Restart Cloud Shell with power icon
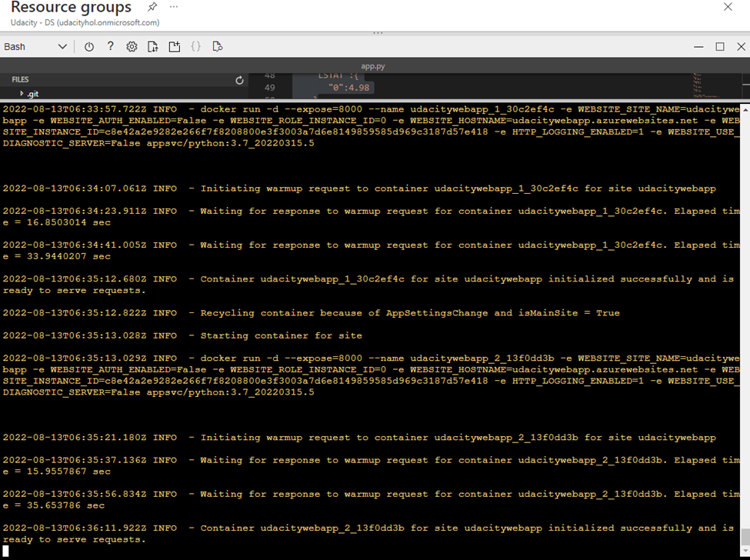 89,46
